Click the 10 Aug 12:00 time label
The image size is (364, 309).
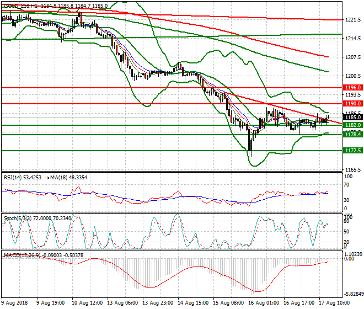87,303
